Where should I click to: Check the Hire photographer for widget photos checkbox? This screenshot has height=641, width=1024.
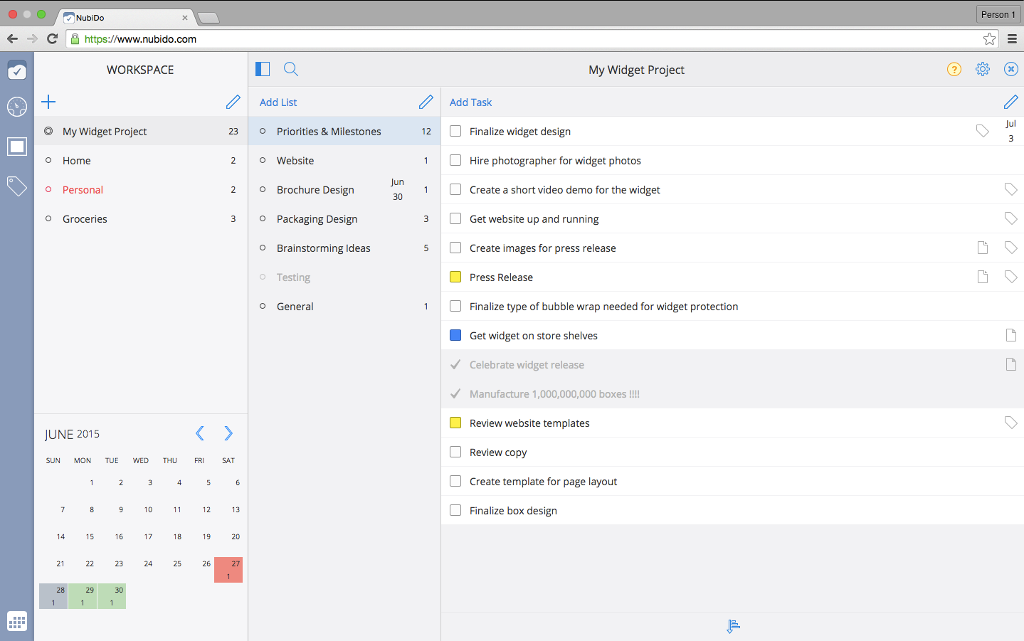pyautogui.click(x=455, y=160)
